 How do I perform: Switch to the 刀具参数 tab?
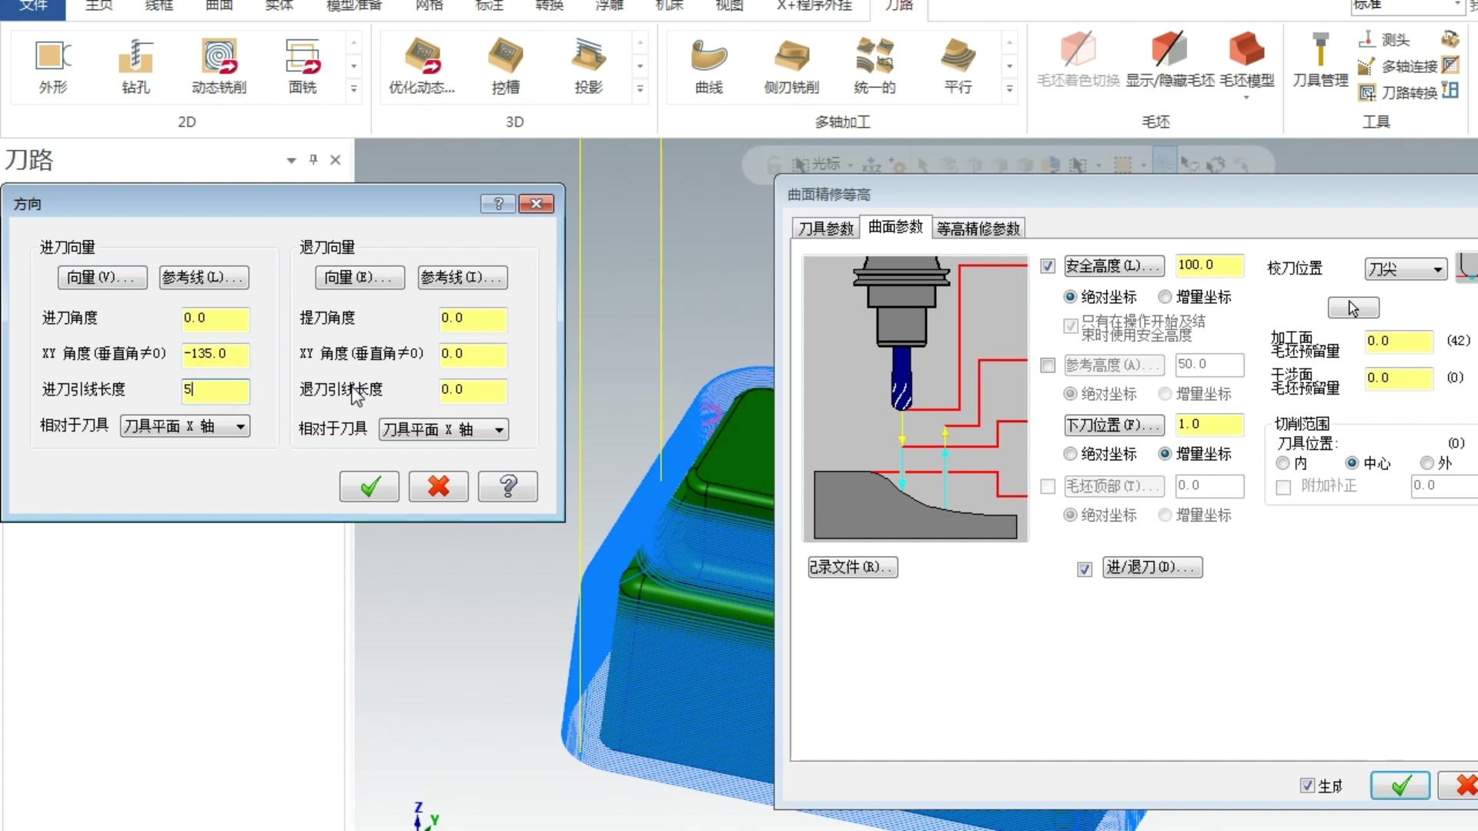coord(825,229)
